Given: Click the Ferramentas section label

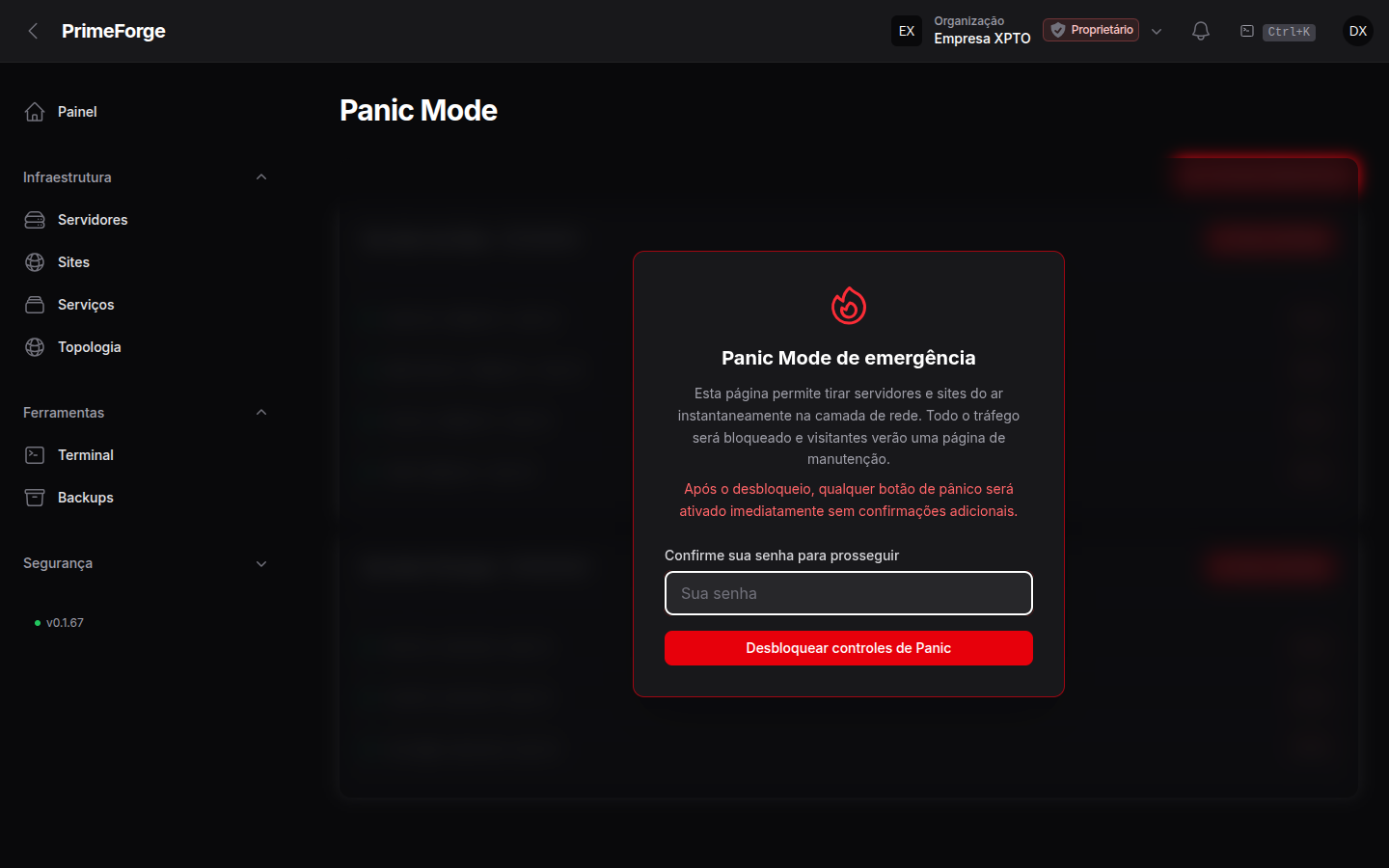Looking at the screenshot, I should click(x=64, y=413).
